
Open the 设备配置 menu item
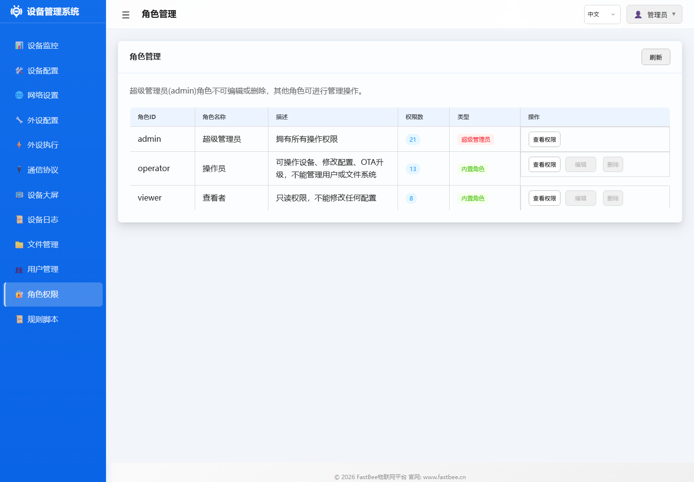pos(53,70)
